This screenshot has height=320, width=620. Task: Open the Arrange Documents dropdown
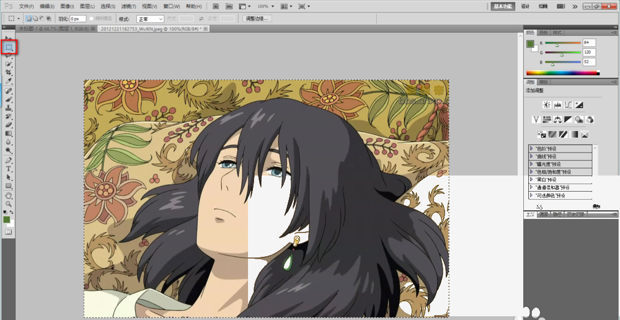[286, 7]
